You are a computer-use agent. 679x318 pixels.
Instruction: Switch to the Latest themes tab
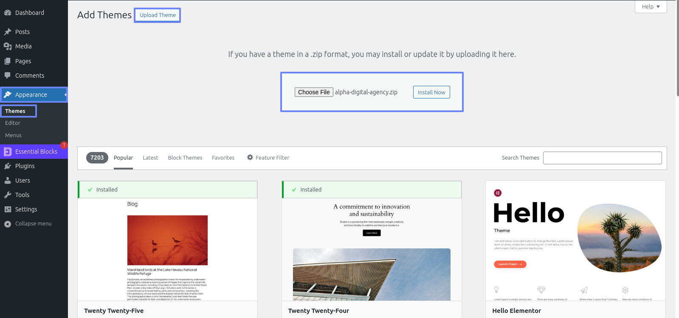click(x=150, y=158)
